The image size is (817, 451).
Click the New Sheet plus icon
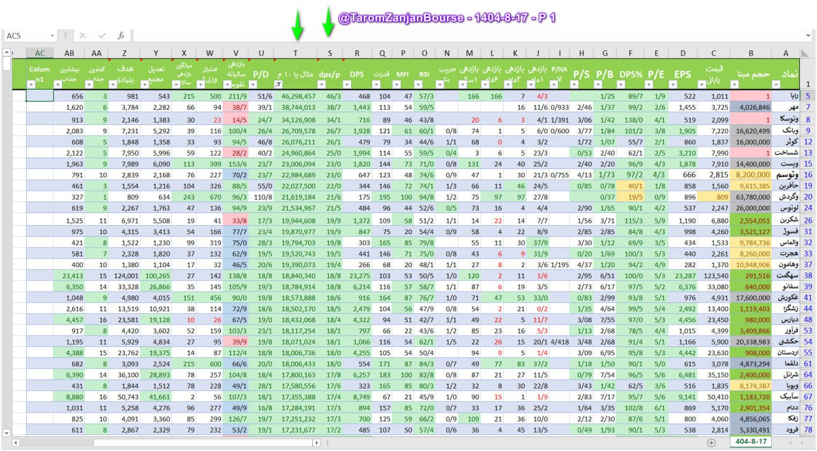pos(711,442)
